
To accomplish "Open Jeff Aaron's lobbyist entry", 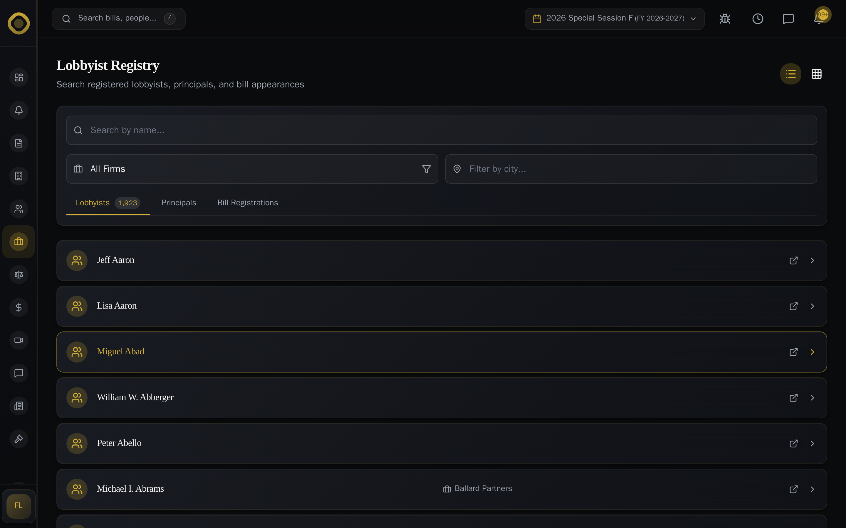I will click(x=442, y=260).
